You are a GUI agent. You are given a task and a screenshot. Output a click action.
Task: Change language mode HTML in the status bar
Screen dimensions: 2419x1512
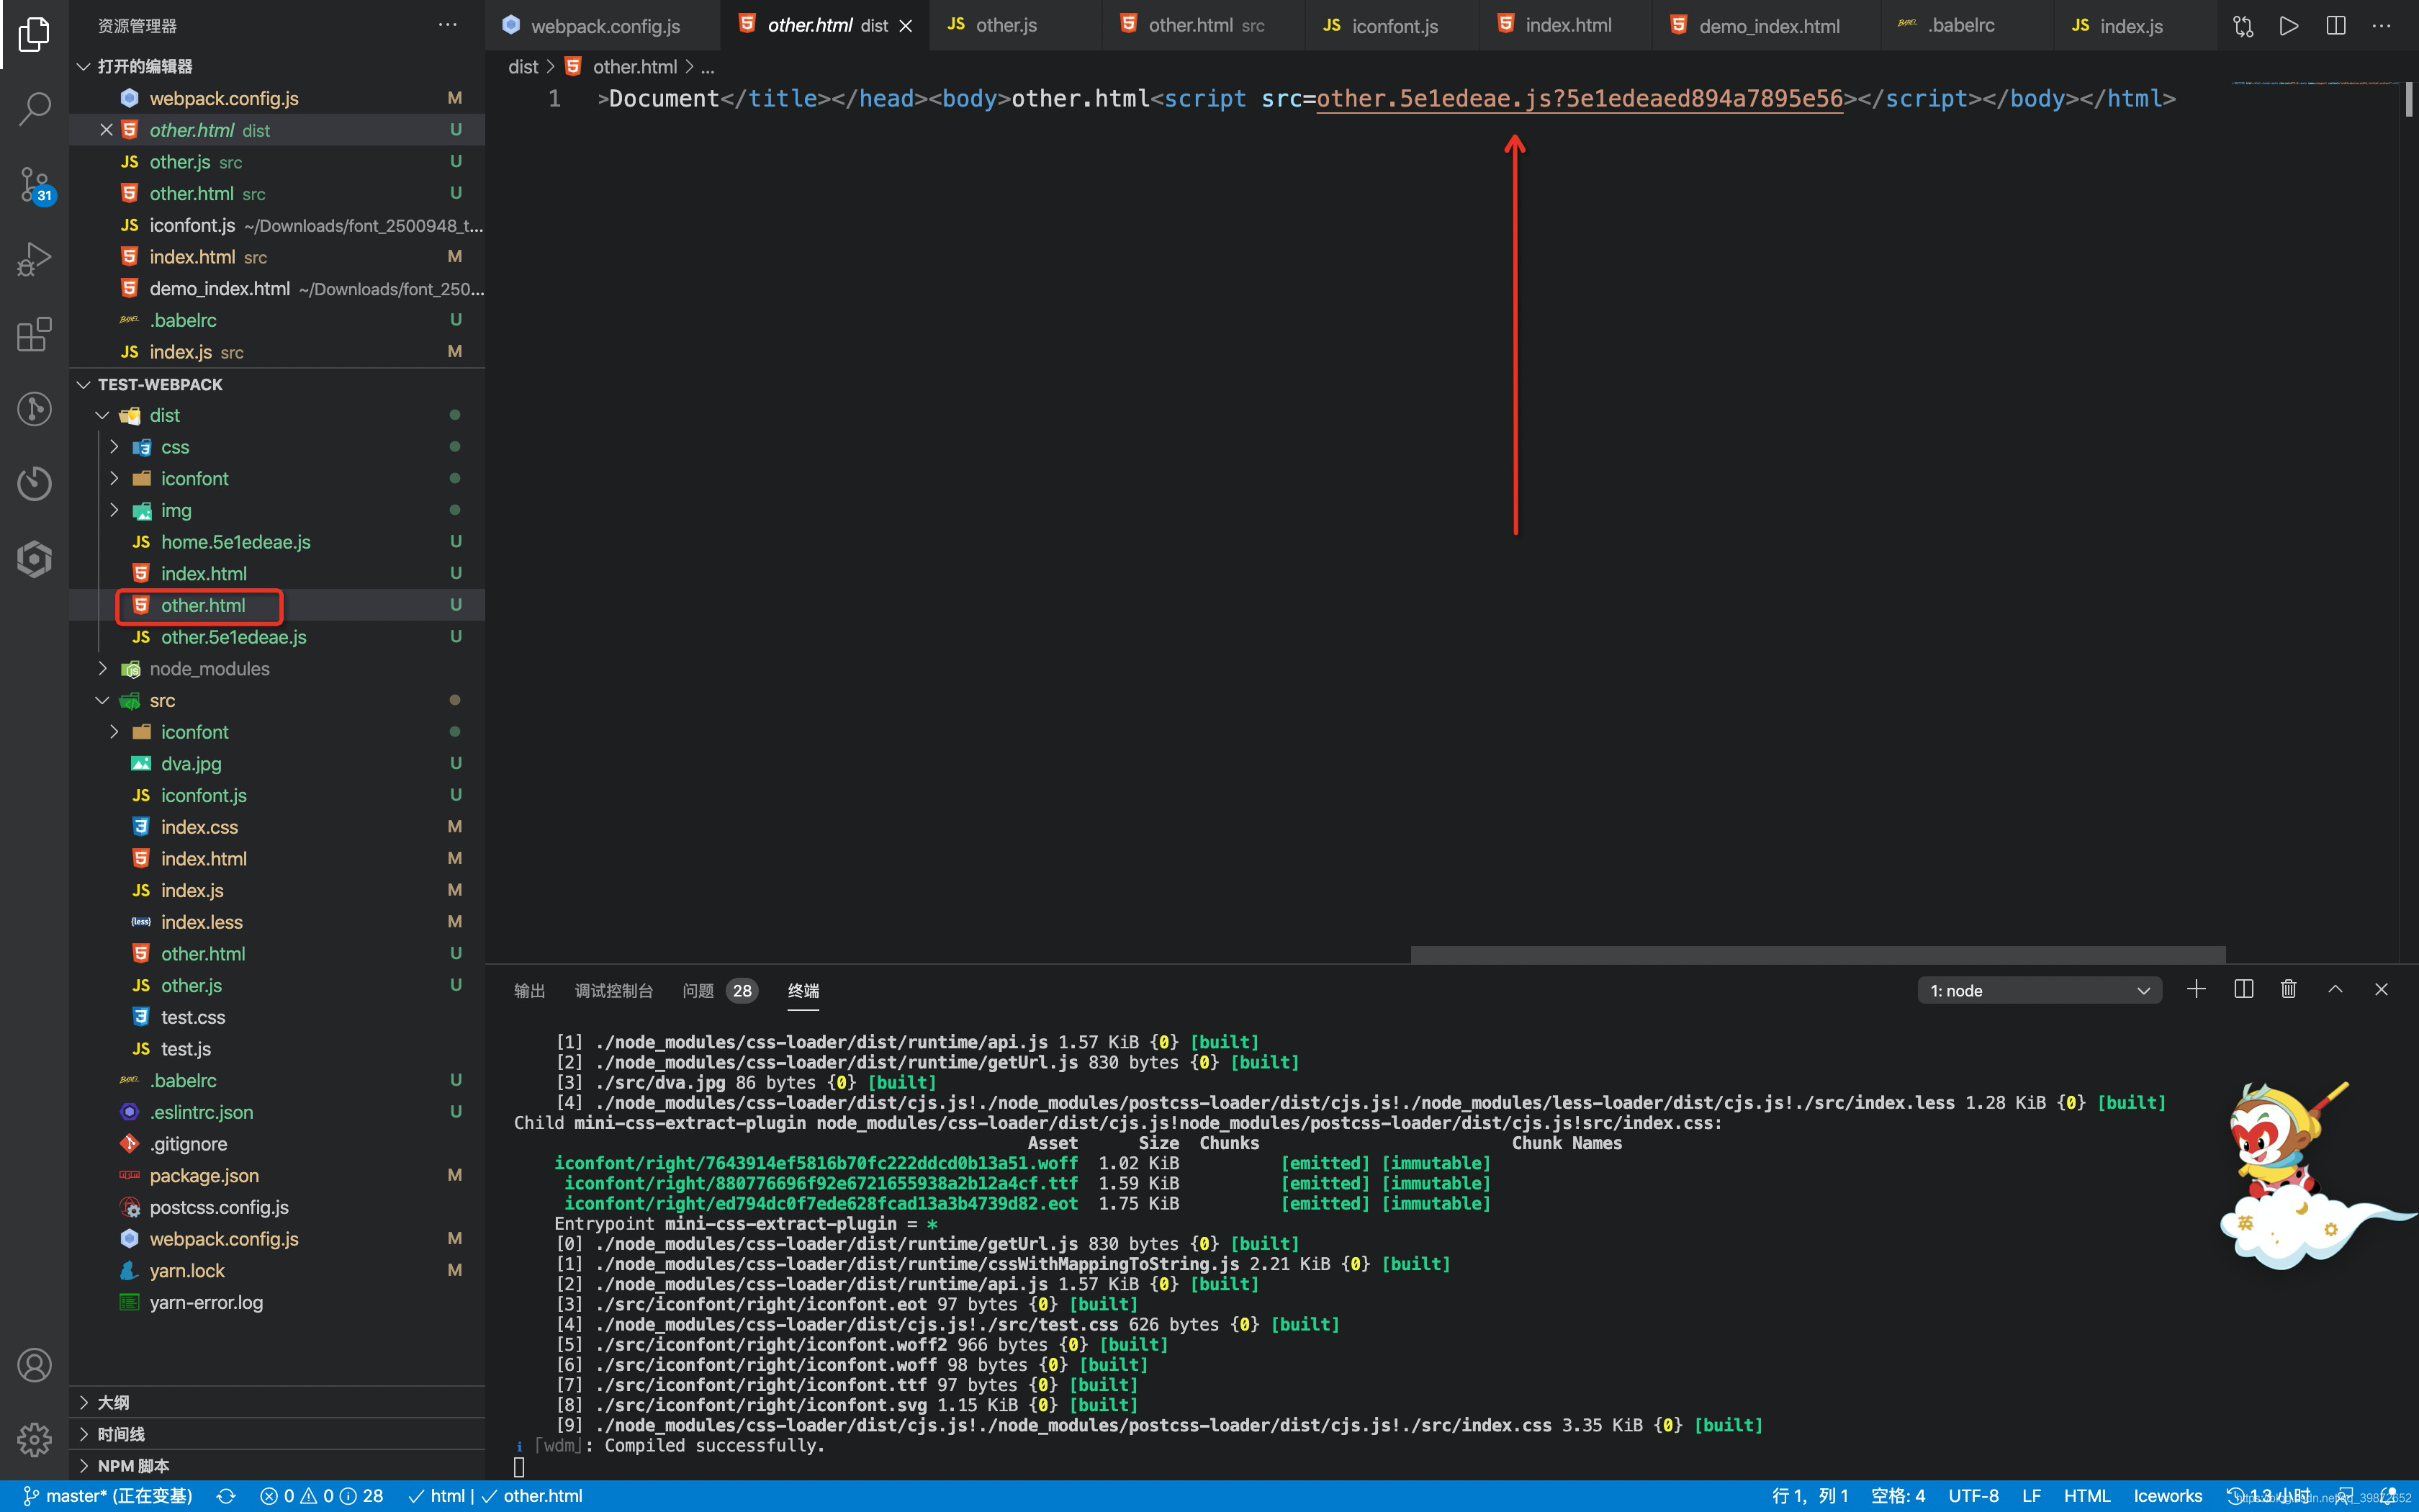click(2087, 1496)
